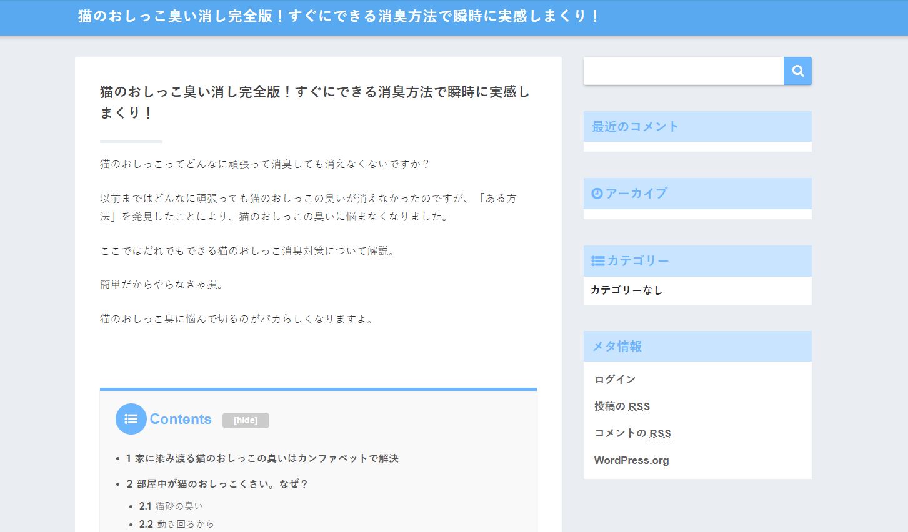Click the article title heading
Viewport: 908px width, 532px height.
pos(314,102)
